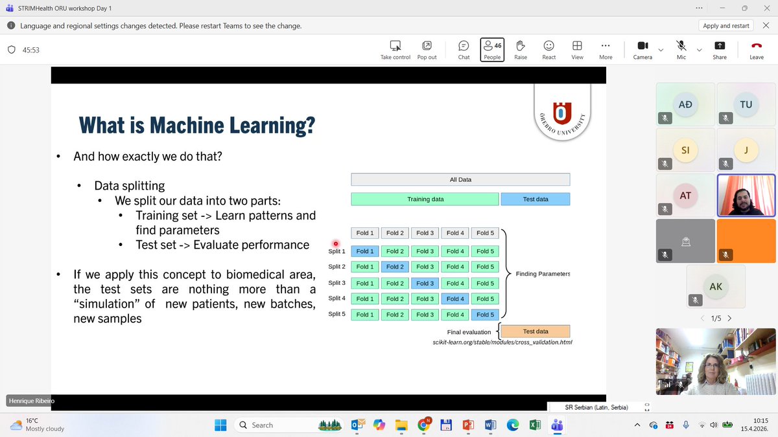The height and width of the screenshot is (437, 778).
Task: Open the weather widget showing 16°C
Action: click(x=38, y=425)
